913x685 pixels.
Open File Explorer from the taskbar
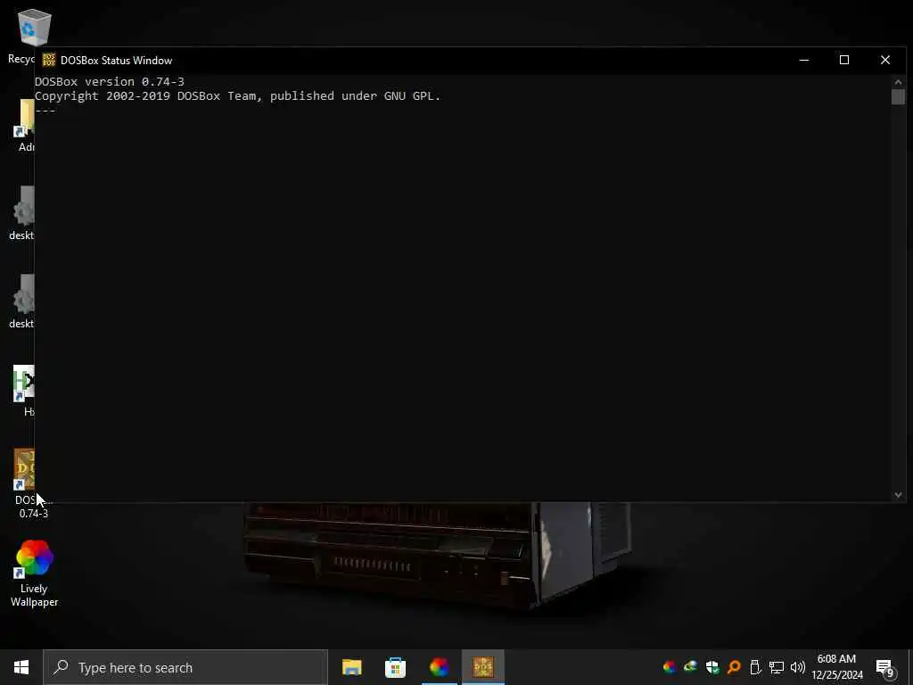[351, 667]
